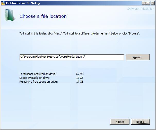156x130 pixels.
Task: Click the '17 GB' value beside Space available
Action: point(80,78)
